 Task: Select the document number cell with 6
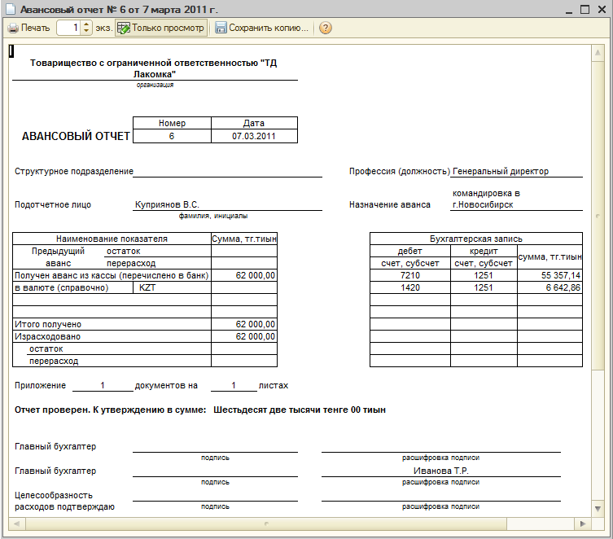click(x=172, y=137)
